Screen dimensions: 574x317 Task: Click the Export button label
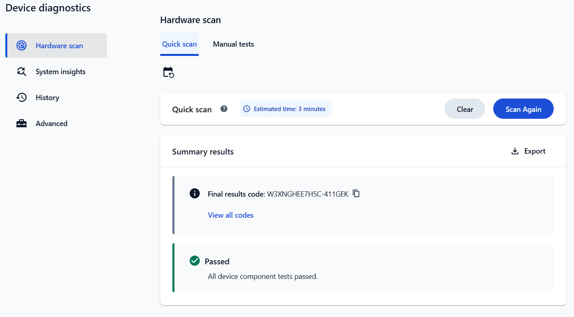(535, 151)
